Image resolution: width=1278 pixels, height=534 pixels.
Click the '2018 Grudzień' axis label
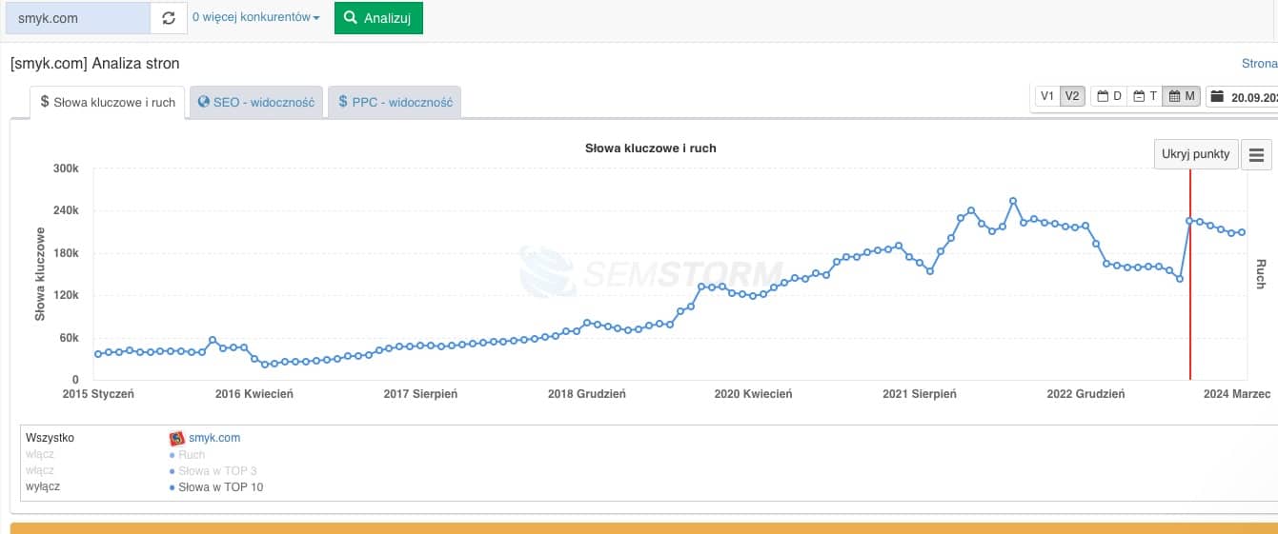coord(587,393)
